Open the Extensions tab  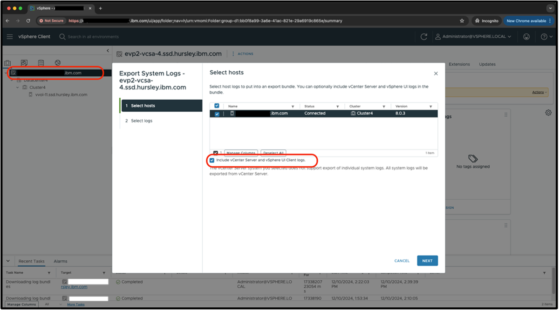point(459,64)
